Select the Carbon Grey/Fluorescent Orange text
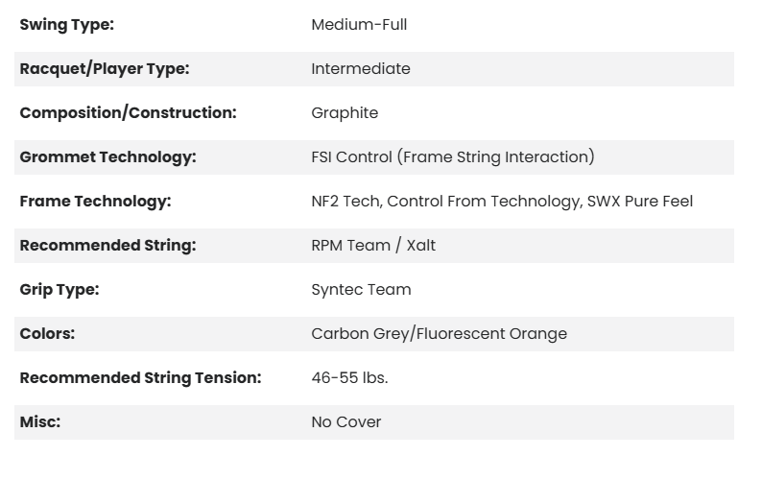The height and width of the screenshot is (480, 762). [x=439, y=334]
